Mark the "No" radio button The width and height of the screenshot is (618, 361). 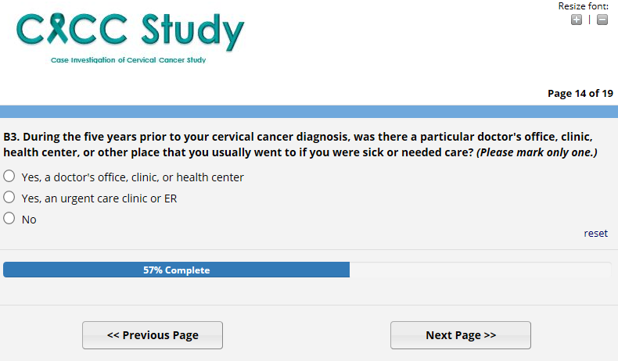click(x=9, y=219)
